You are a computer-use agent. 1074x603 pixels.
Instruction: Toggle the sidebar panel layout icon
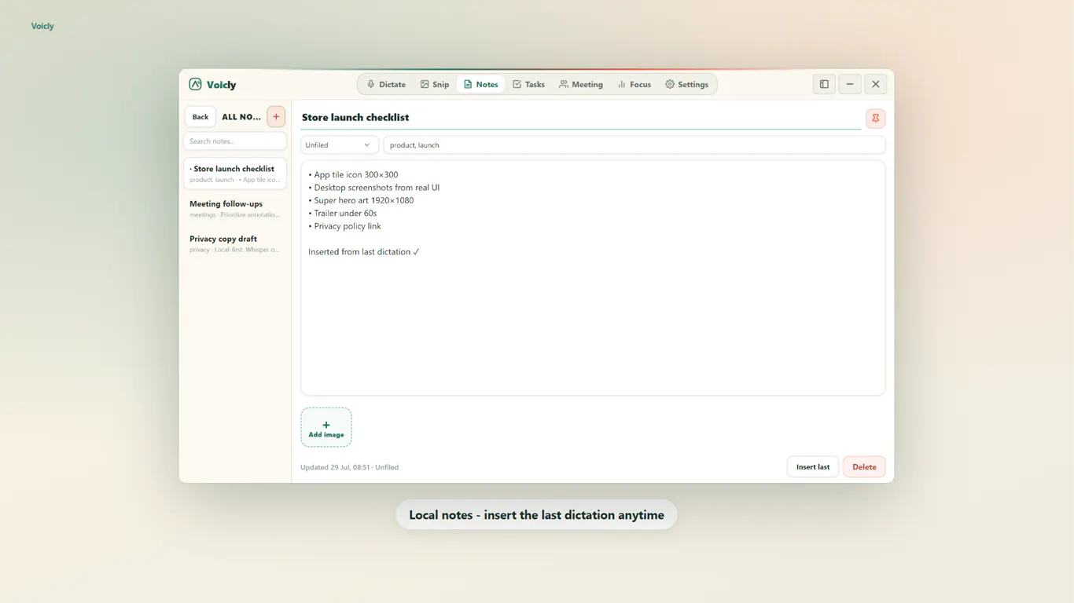824,84
